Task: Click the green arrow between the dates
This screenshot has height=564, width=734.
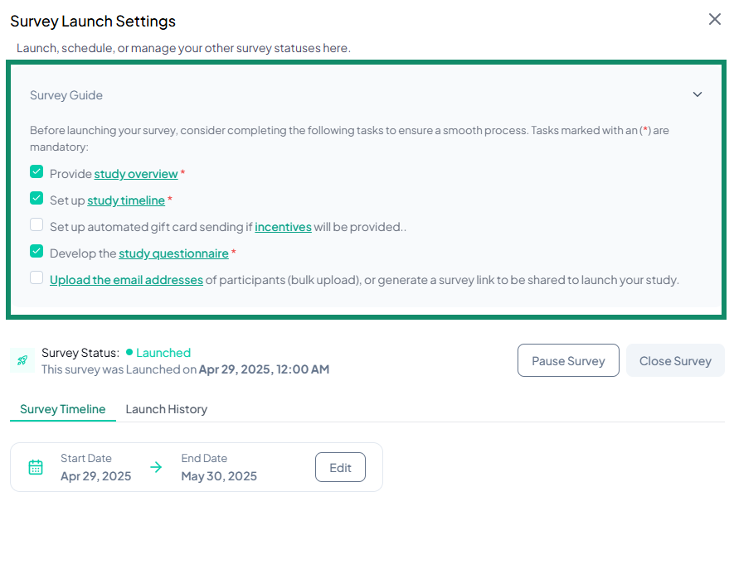Action: tap(157, 466)
